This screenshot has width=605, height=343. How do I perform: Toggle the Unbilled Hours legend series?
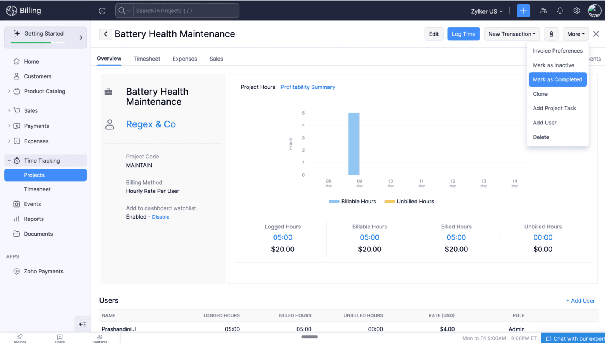tap(410, 202)
